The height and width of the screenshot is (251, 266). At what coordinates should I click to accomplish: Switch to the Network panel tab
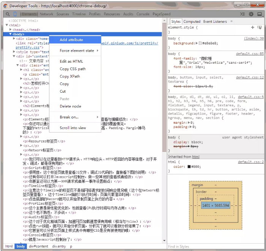[x=46, y=14]
